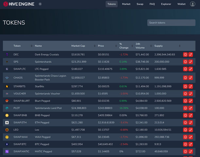Viewport: 200px width, 157px height.
Task: Trade the PLOT token
Action: (x=191, y=108)
